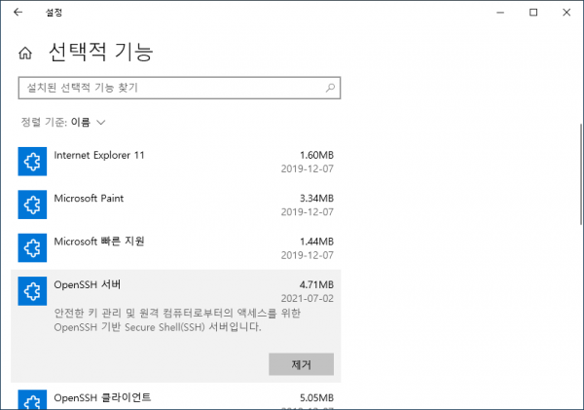The image size is (584, 410).
Task: Select the Microsoft Paint feature icon
Action: click(32, 205)
